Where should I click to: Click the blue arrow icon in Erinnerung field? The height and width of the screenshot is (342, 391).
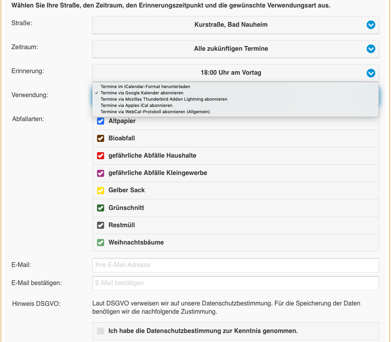coord(371,73)
